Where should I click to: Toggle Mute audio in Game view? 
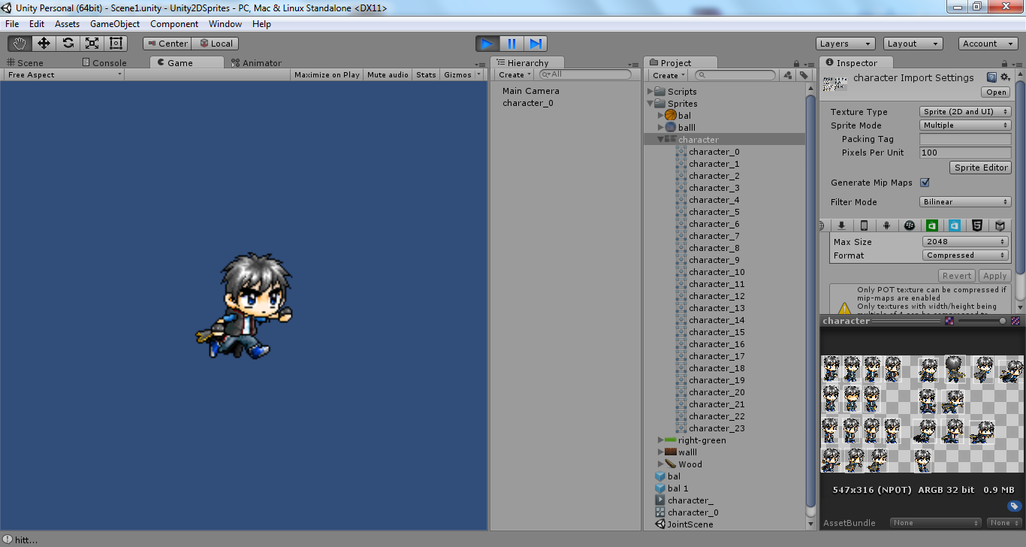[388, 75]
